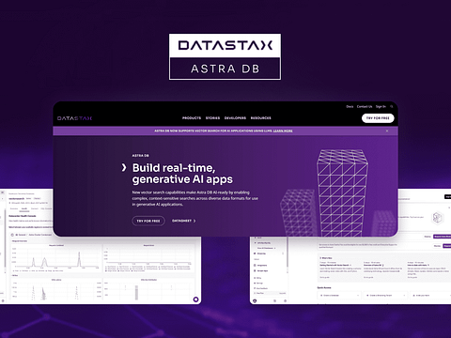
Task: Click the Sign In link
Action: coord(381,107)
